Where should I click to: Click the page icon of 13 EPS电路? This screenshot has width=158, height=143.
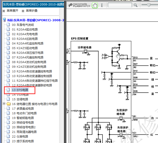pyautogui.click(x=8, y=90)
